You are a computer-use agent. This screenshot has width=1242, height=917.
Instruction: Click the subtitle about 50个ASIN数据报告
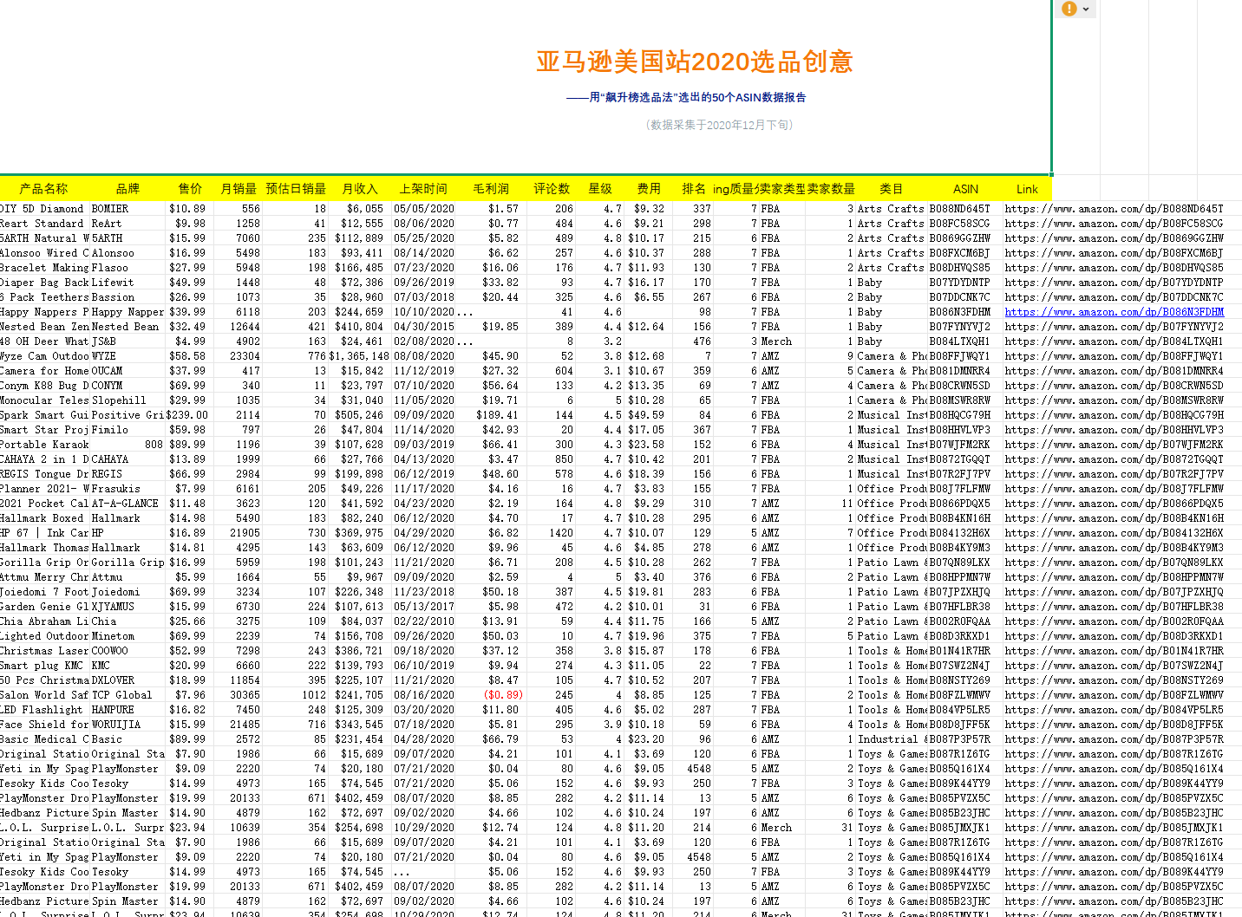pyautogui.click(x=686, y=97)
